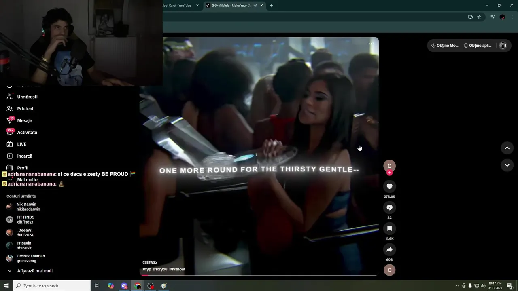Open a new browser tab

[271, 6]
